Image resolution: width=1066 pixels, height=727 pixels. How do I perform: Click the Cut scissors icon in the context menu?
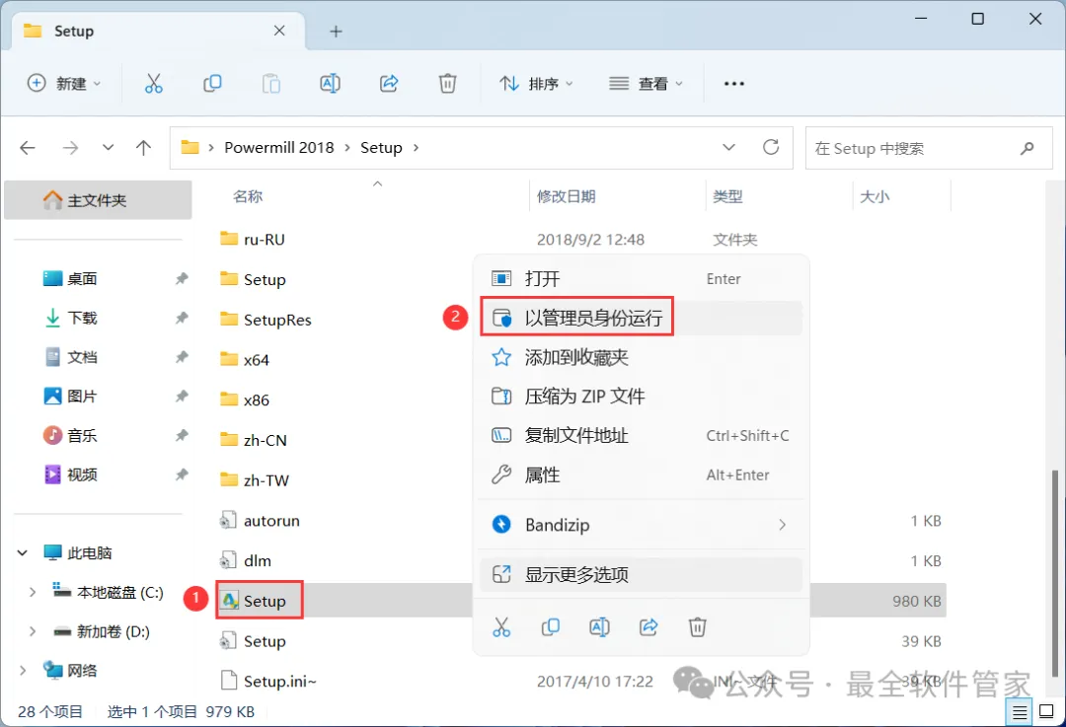tap(501, 626)
